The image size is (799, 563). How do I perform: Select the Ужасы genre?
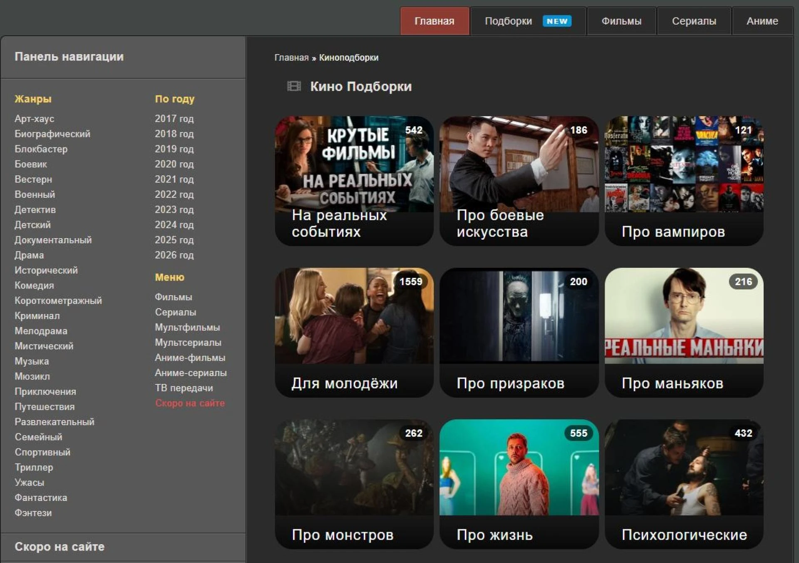[29, 483]
